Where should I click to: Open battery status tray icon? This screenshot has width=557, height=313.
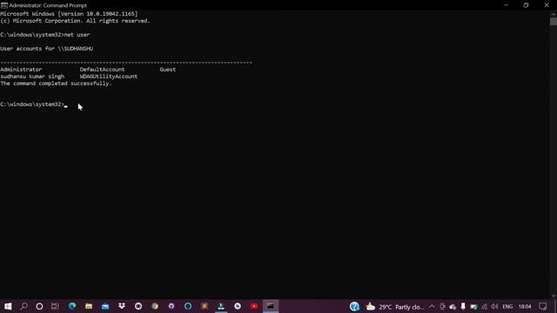(473, 307)
